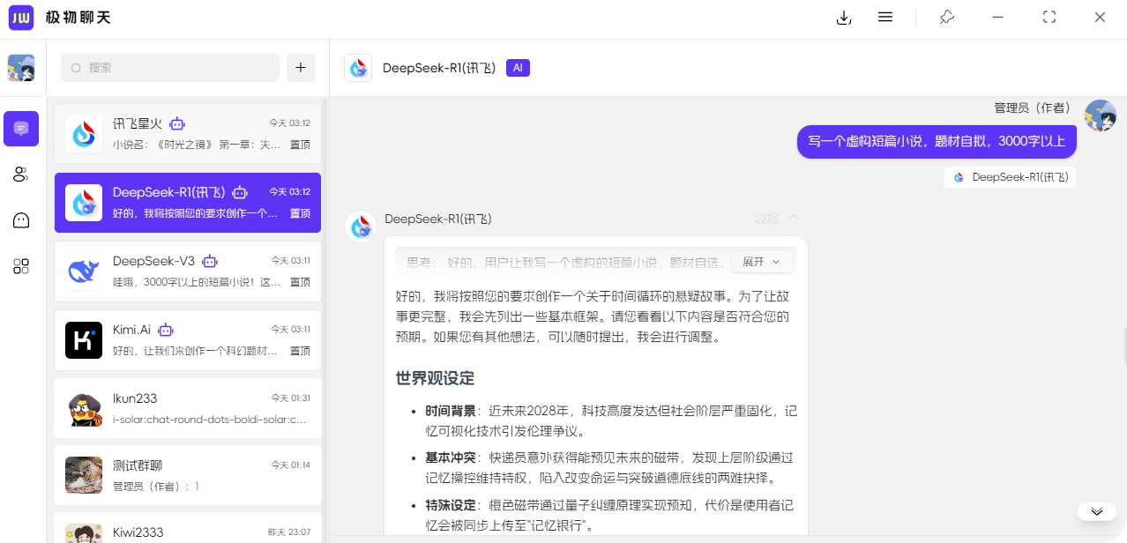
Task: Click the robot icon next to Kimi.Ai
Action: [x=166, y=331]
